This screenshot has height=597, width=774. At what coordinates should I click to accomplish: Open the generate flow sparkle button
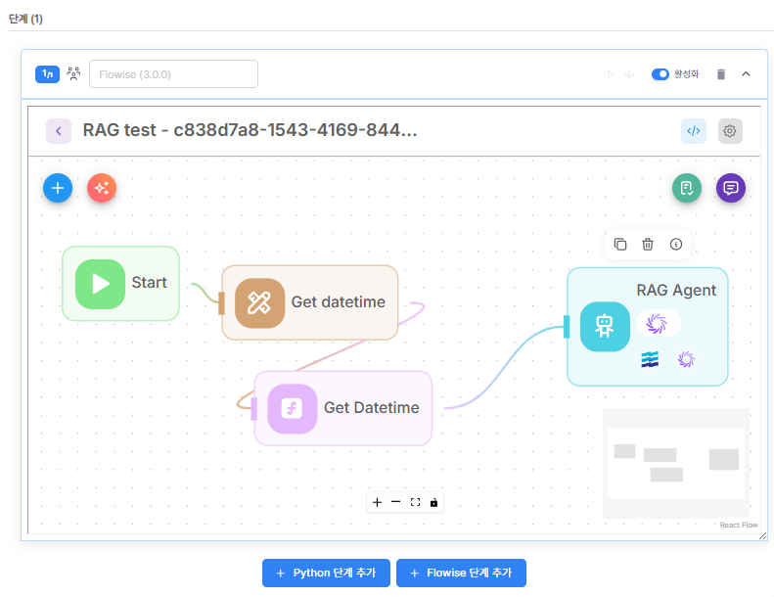(x=102, y=187)
